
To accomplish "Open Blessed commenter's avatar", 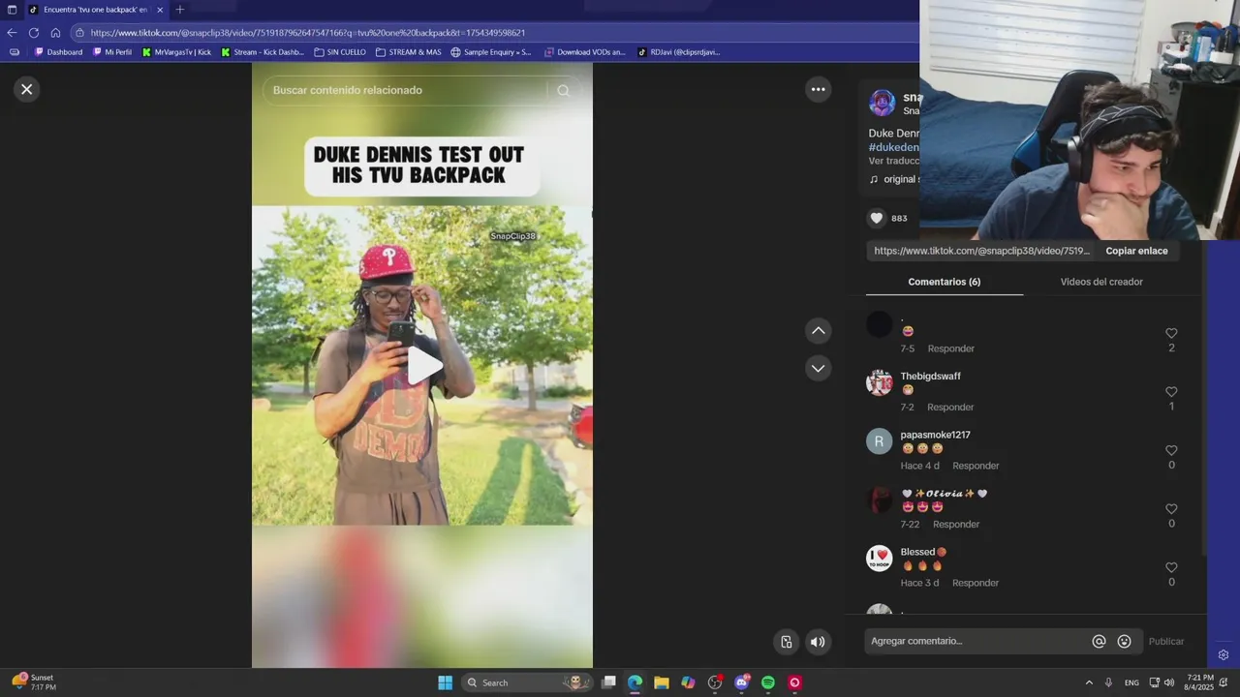I will (x=879, y=559).
